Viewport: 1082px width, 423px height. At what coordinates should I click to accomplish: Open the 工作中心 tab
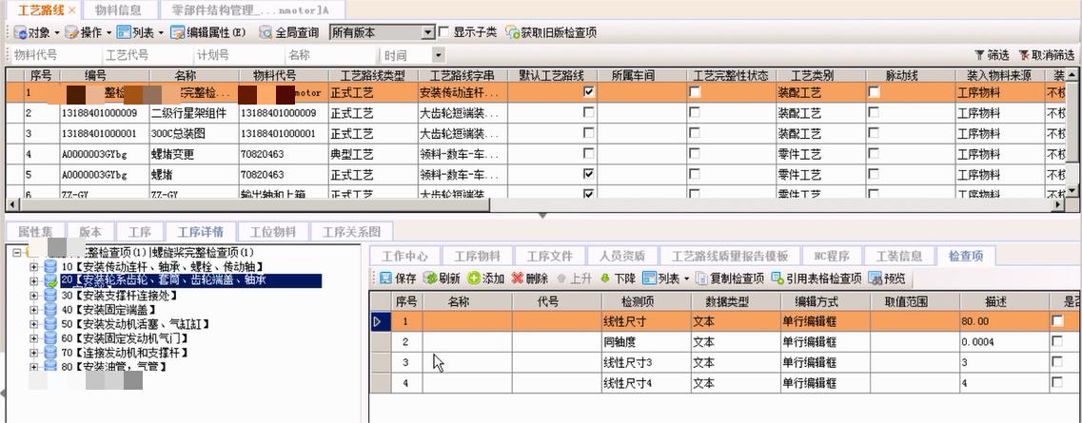(404, 257)
